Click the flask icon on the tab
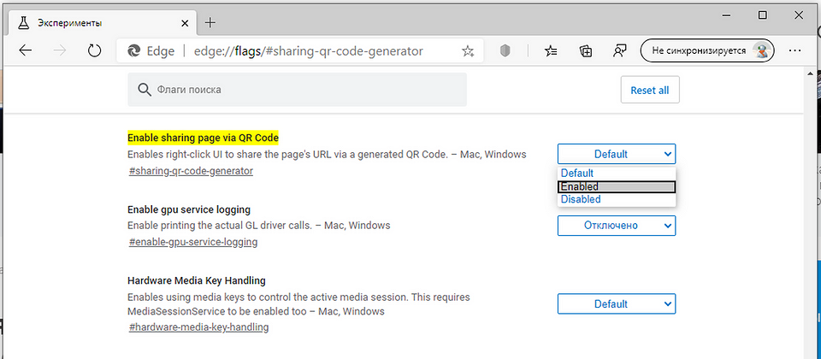This screenshot has height=359, width=821. 24,23
